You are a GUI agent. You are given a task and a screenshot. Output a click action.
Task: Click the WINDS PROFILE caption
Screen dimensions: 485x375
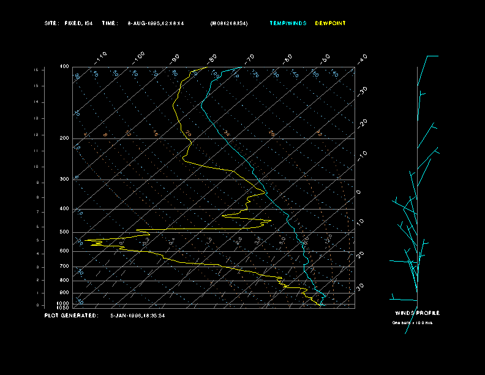tap(418, 313)
